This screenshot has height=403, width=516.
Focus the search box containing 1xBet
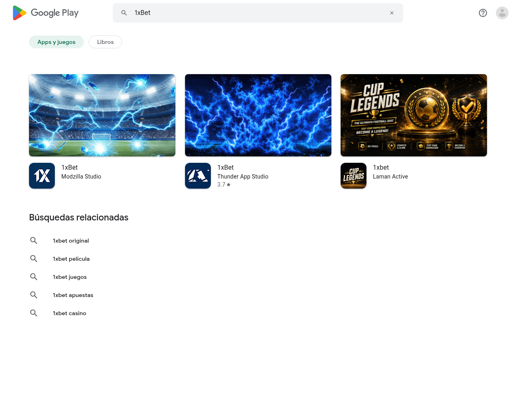coord(258,13)
